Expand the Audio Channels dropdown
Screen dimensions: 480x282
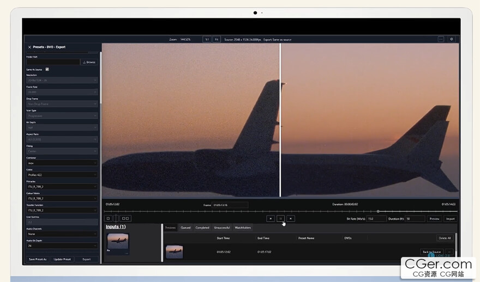(62, 234)
